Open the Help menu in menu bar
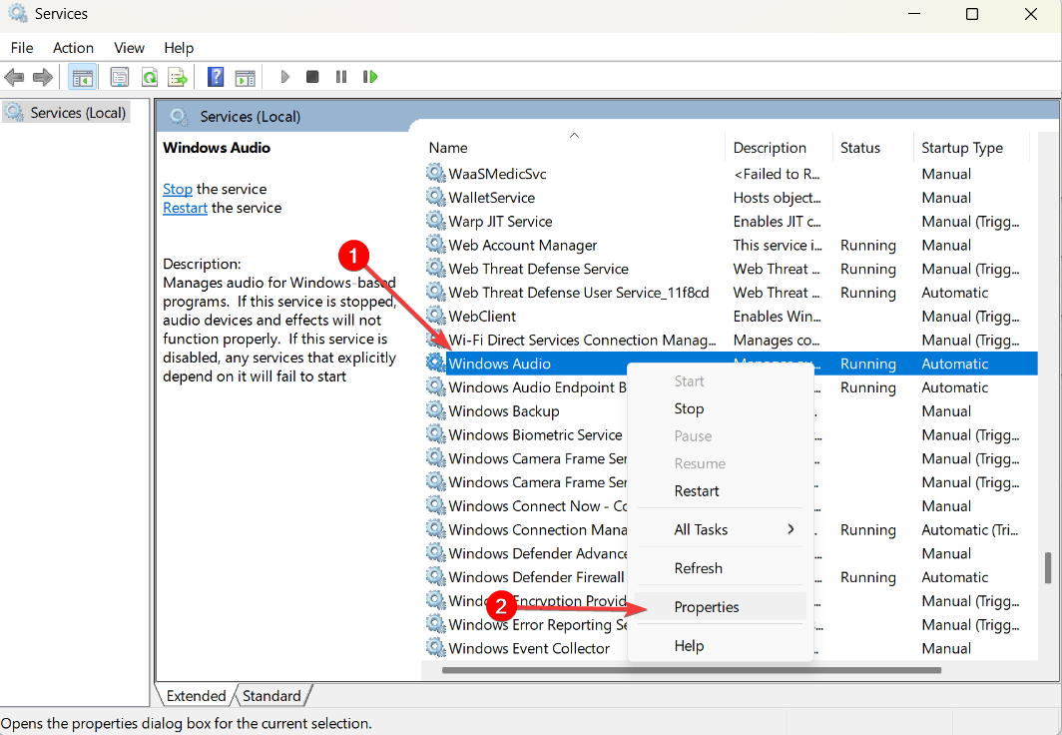The image size is (1062, 735). pos(179,48)
